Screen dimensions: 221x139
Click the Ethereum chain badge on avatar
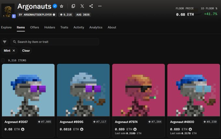point(14,16)
